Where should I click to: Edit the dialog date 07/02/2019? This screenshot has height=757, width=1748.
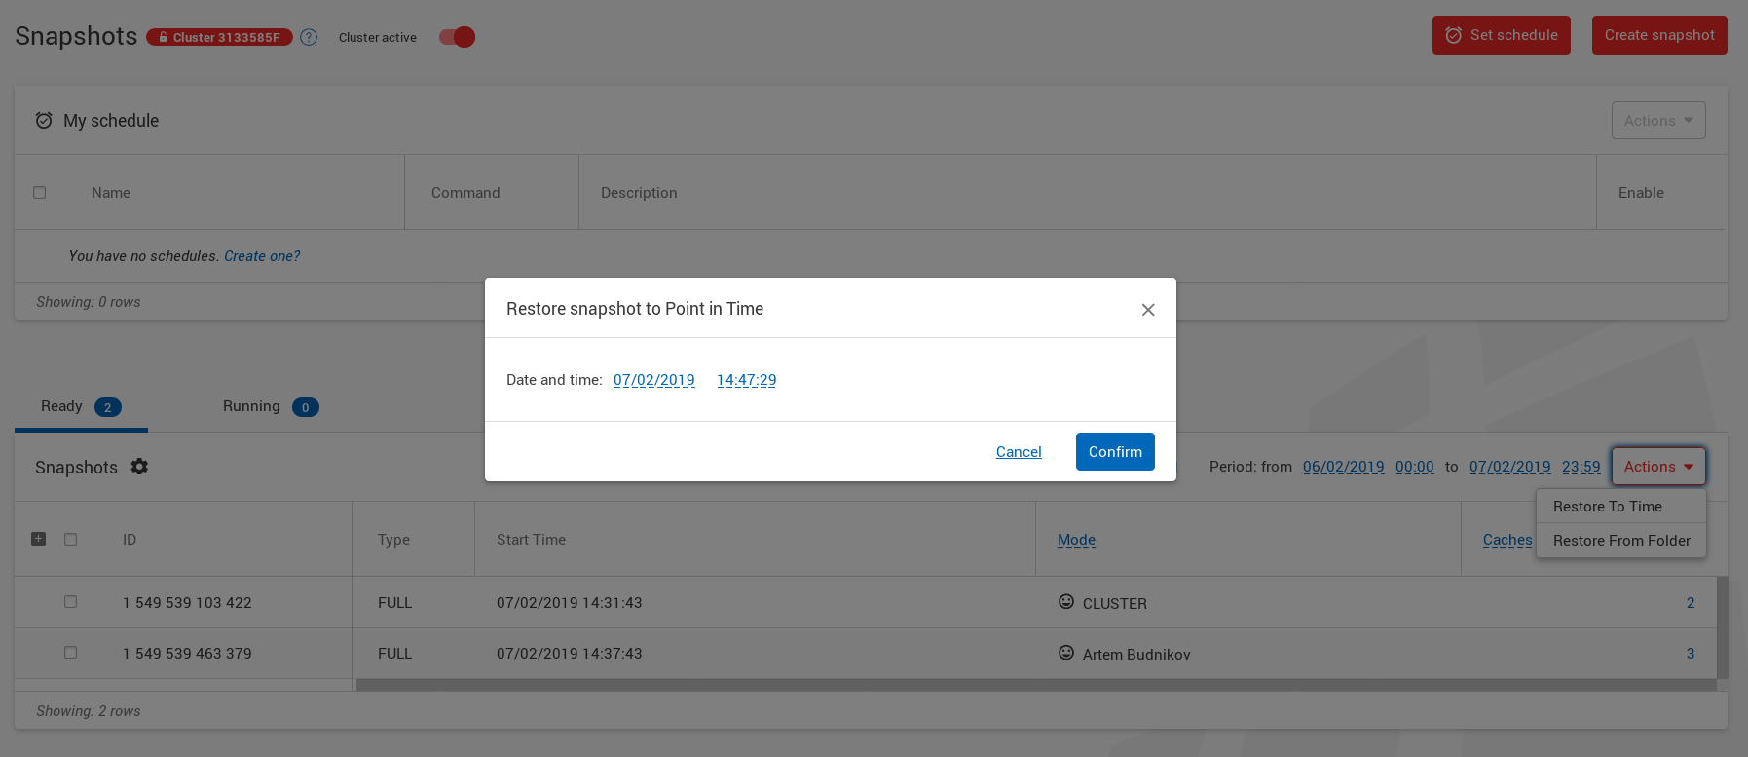654,380
